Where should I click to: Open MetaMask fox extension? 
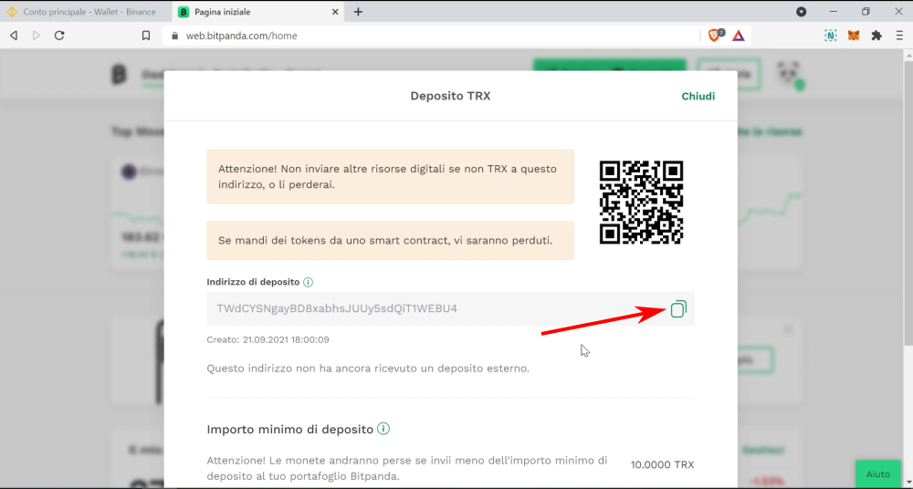[x=853, y=36]
